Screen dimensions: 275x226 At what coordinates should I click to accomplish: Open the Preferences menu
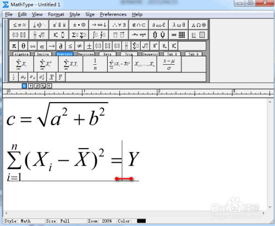point(113,14)
